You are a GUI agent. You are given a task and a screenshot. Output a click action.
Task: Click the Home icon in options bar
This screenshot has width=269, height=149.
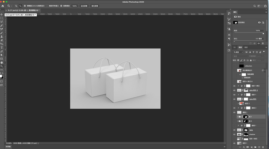click(3, 6)
